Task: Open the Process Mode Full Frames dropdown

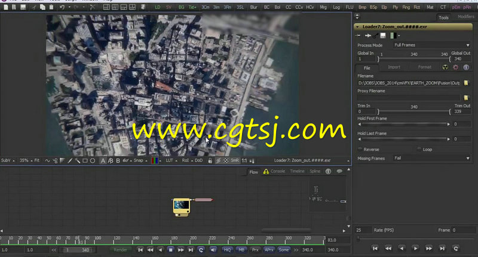Action: coord(431,45)
